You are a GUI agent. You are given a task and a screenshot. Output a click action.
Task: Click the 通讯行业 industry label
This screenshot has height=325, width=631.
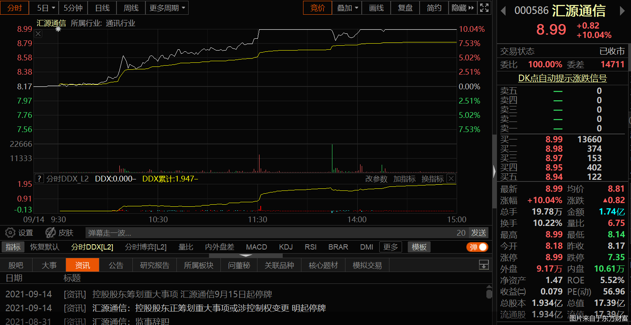tap(121, 23)
